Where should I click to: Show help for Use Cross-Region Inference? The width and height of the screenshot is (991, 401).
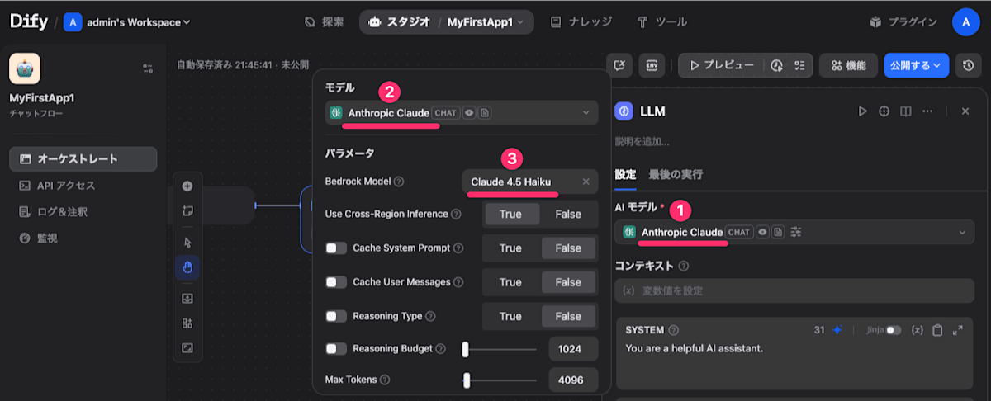[456, 215]
